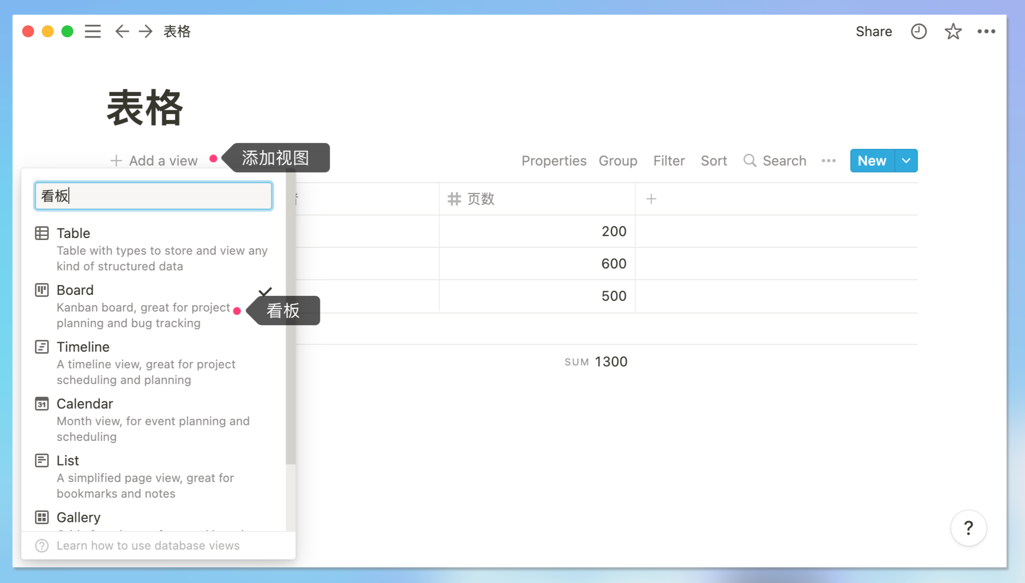The height and width of the screenshot is (583, 1025).
Task: Open Learn how to use database views
Action: (x=148, y=546)
